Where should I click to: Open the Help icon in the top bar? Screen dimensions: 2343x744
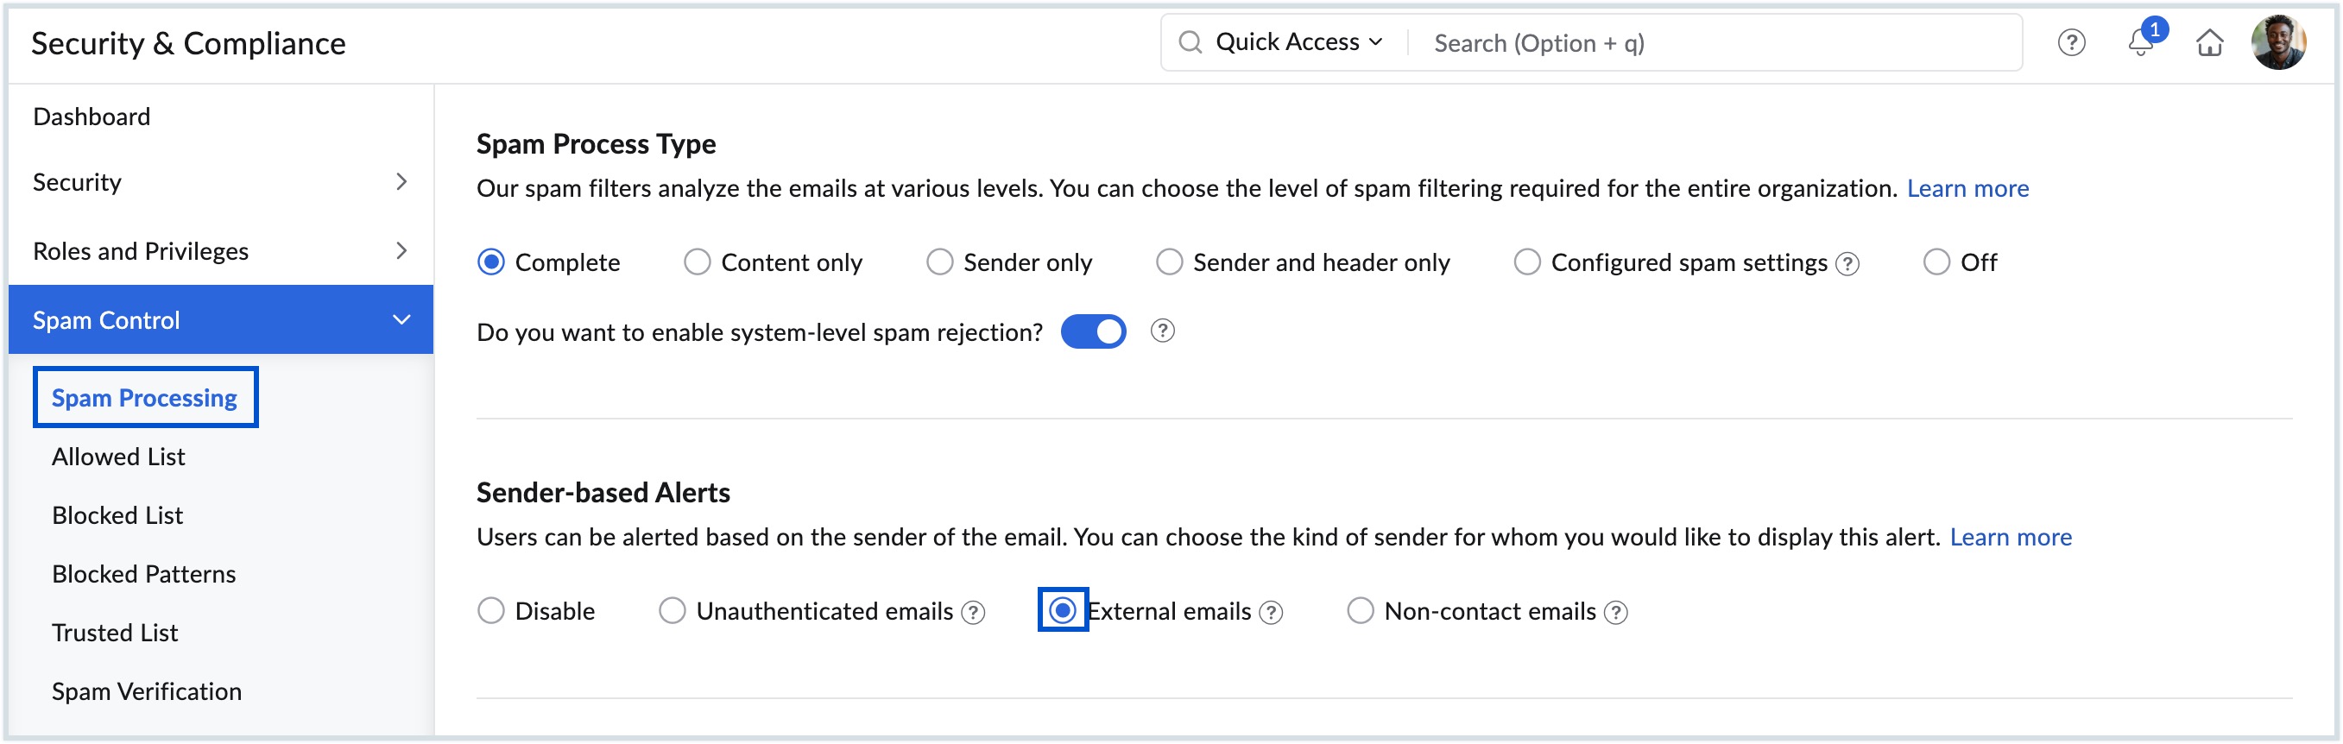tap(2071, 41)
